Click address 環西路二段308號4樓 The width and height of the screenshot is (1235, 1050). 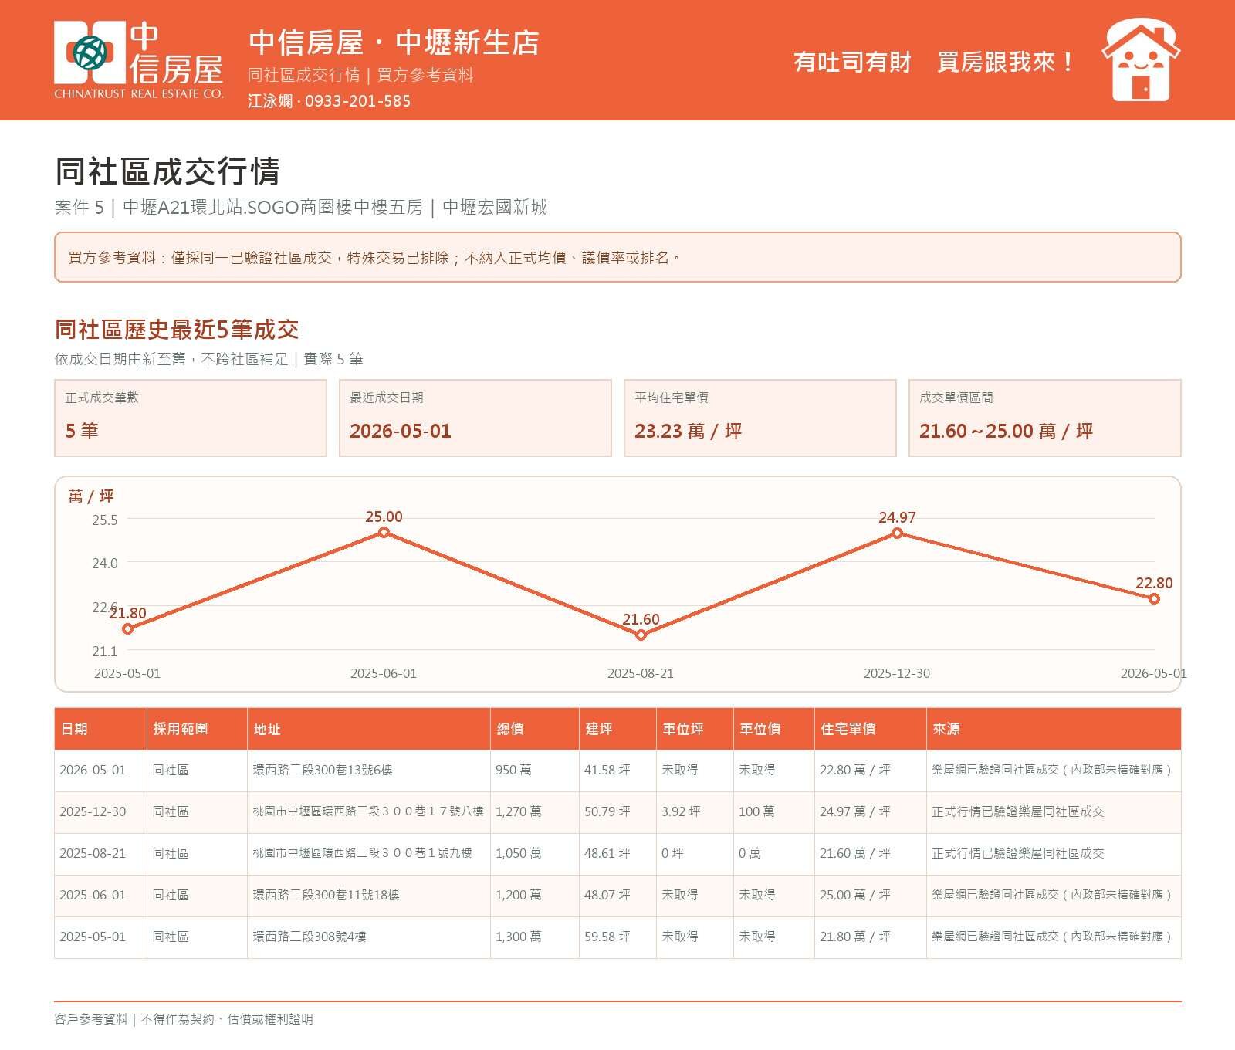[x=310, y=937]
